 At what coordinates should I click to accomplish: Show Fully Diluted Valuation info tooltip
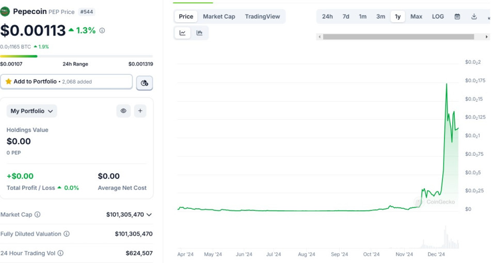coord(67,234)
